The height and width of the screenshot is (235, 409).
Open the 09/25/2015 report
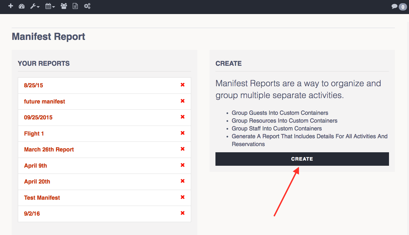pos(38,118)
